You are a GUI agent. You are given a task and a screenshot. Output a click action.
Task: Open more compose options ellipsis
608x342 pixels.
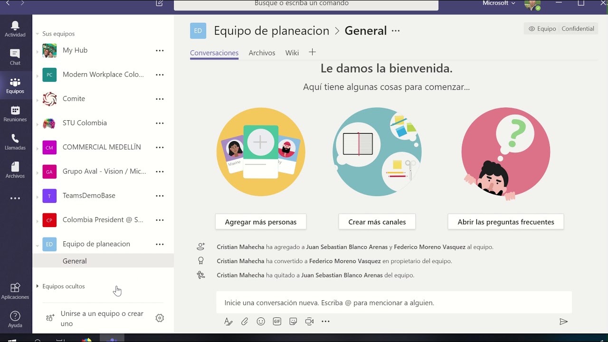[325, 322]
